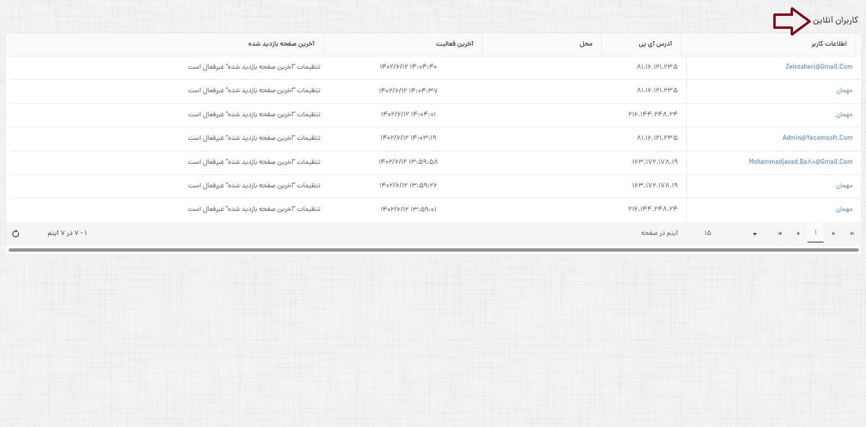Screen dimensions: 866x427
Task: Open Admin@Yecomsoft.Com user link
Action: point(817,138)
